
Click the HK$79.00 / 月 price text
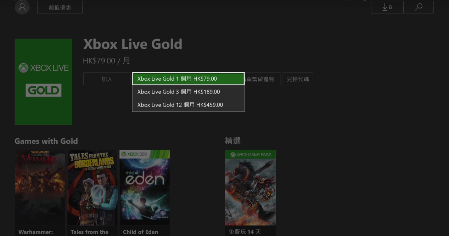coord(107,61)
